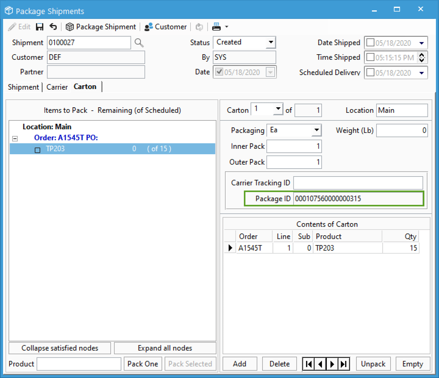439x378 pixels.
Task: Open the Status dropdown showing Created
Action: click(x=271, y=42)
